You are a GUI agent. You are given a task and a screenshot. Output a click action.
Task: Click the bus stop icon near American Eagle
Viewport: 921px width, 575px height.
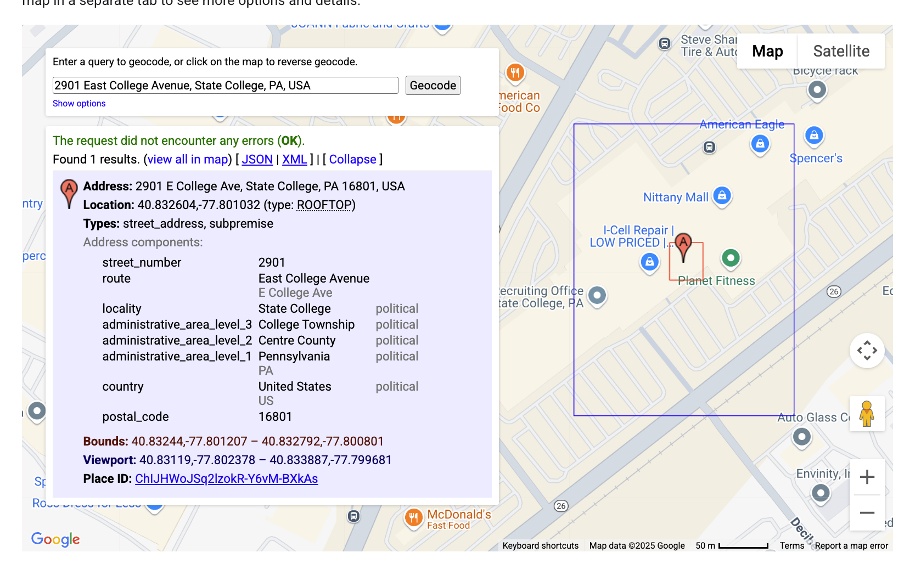(709, 147)
